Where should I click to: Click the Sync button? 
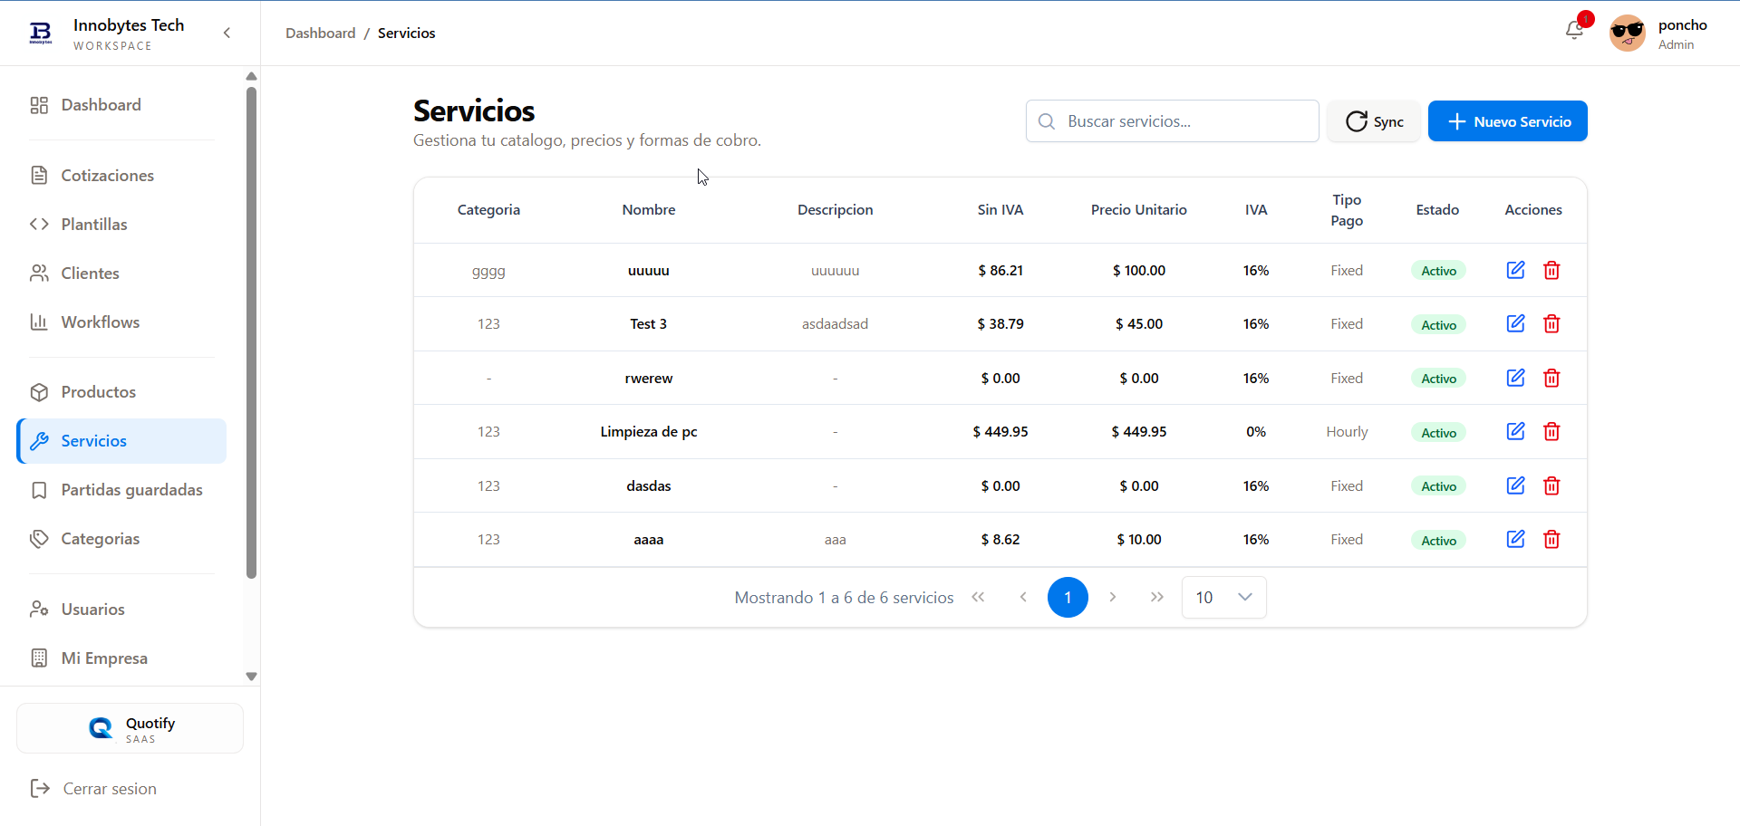click(x=1374, y=121)
